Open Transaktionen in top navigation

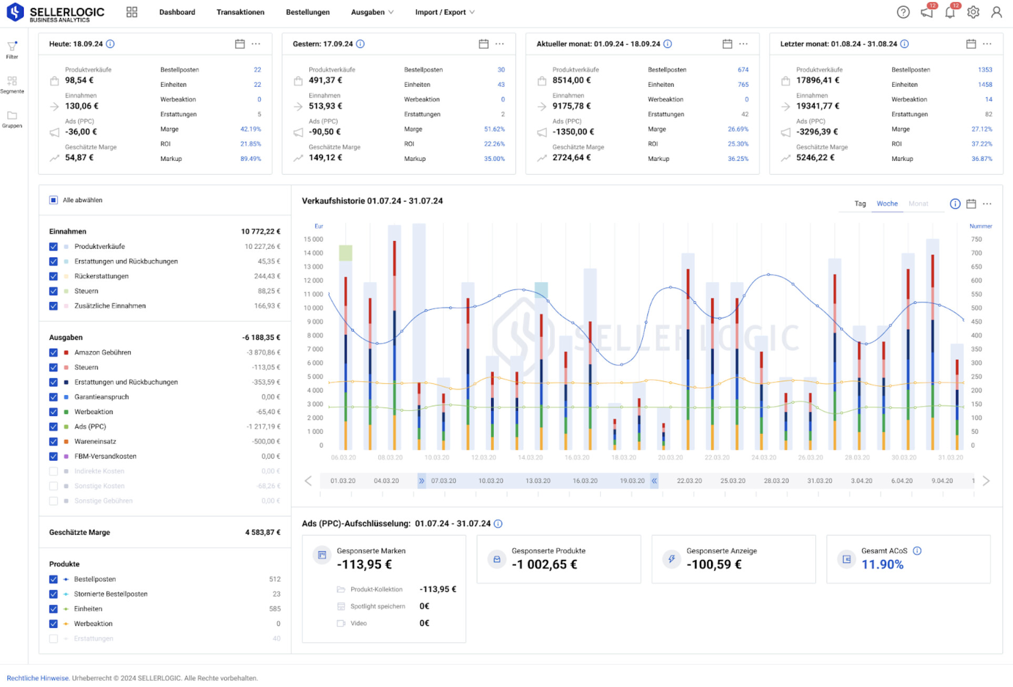[x=240, y=12]
